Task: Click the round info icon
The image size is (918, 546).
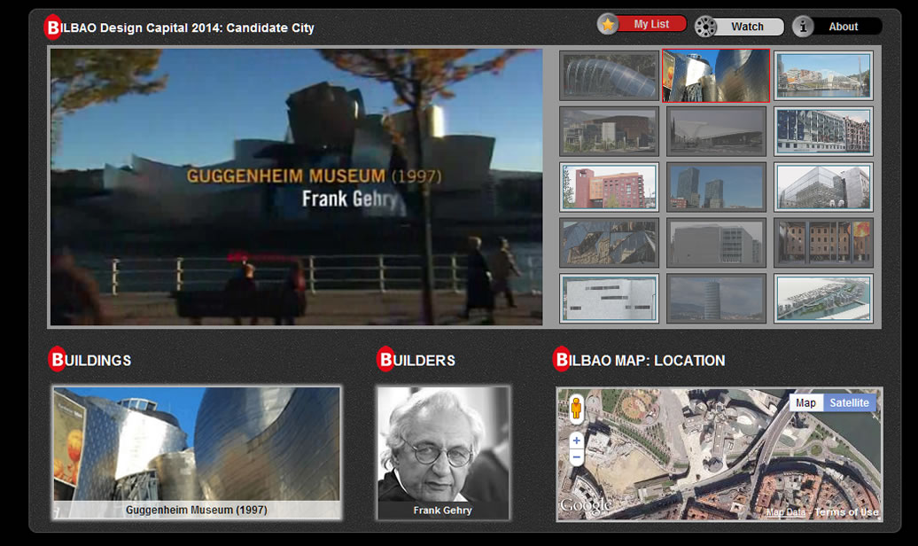Action: click(803, 27)
